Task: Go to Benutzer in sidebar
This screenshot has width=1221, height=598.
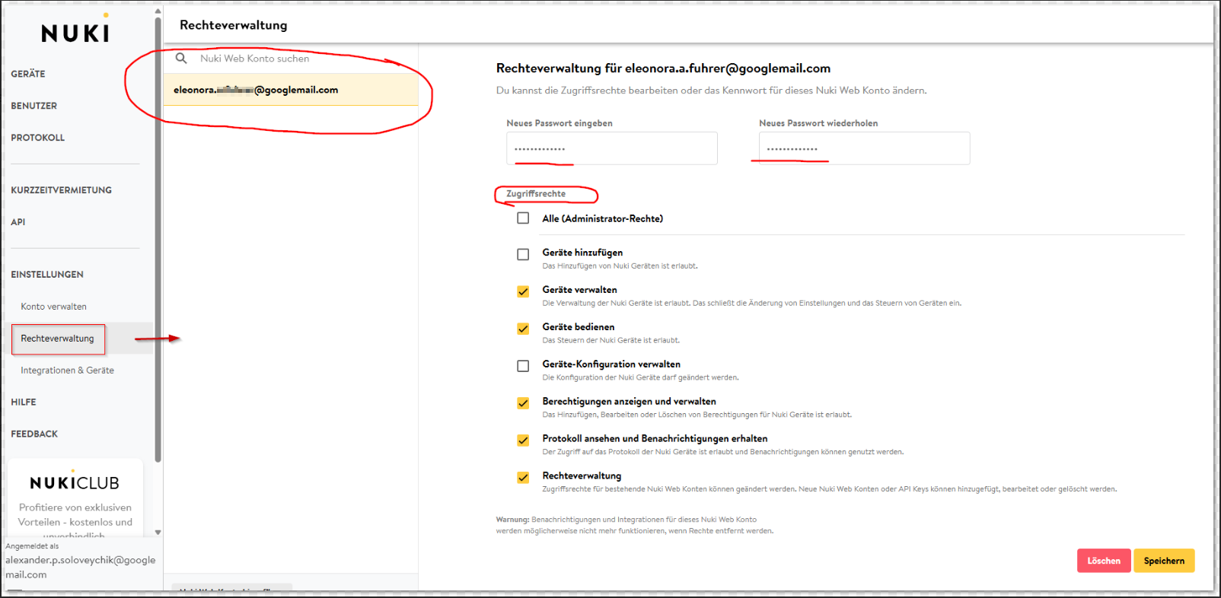Action: (34, 106)
